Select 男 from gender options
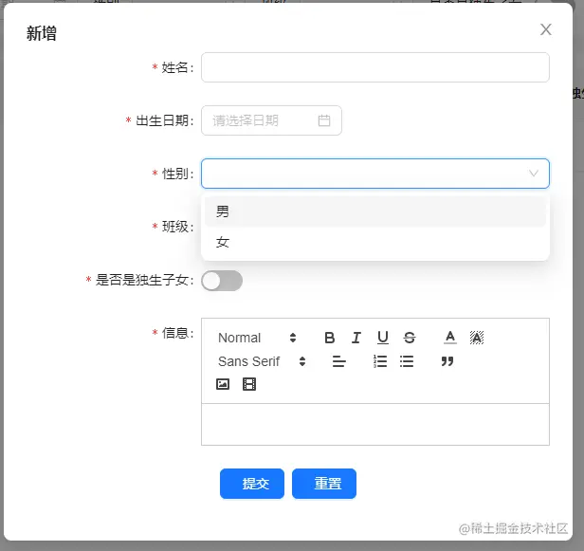Image resolution: width=584 pixels, height=551 pixels. (x=375, y=211)
